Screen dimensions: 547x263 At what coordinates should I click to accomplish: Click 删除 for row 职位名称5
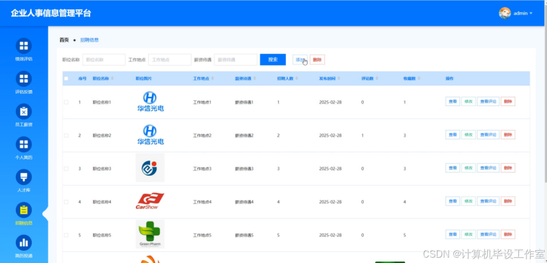[x=508, y=234]
